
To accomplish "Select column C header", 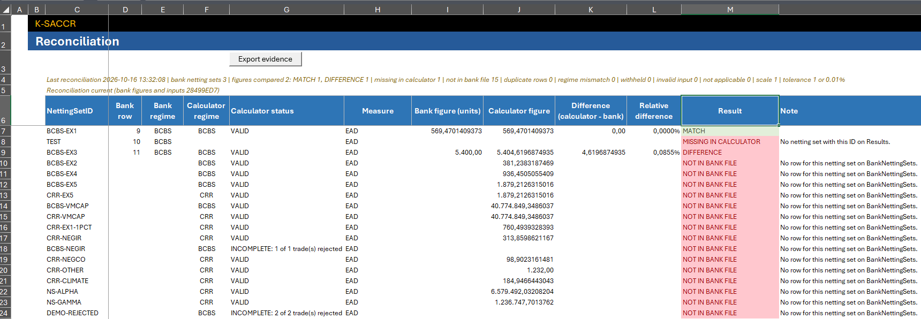I will point(77,10).
